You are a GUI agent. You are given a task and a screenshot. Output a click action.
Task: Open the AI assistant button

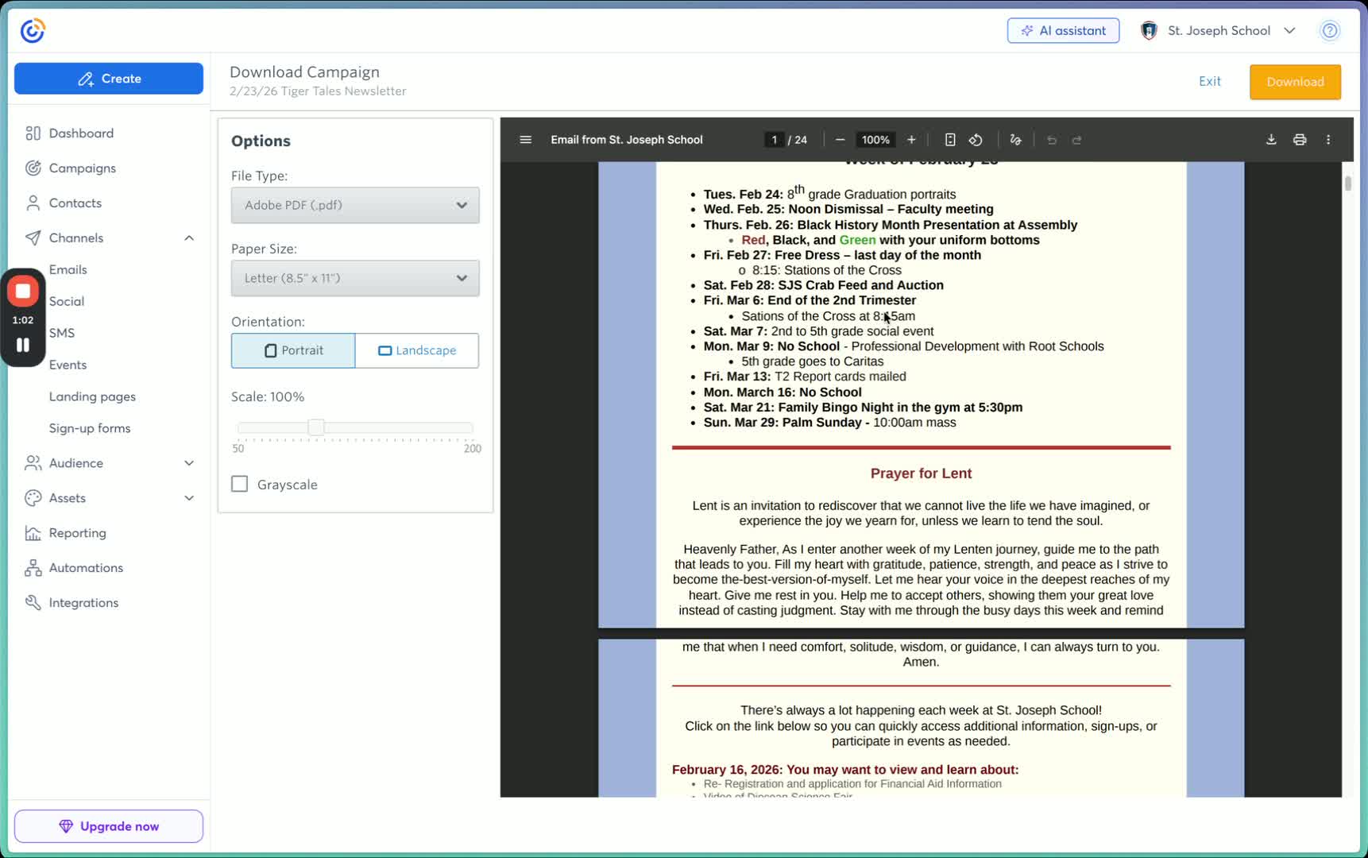[x=1063, y=30]
